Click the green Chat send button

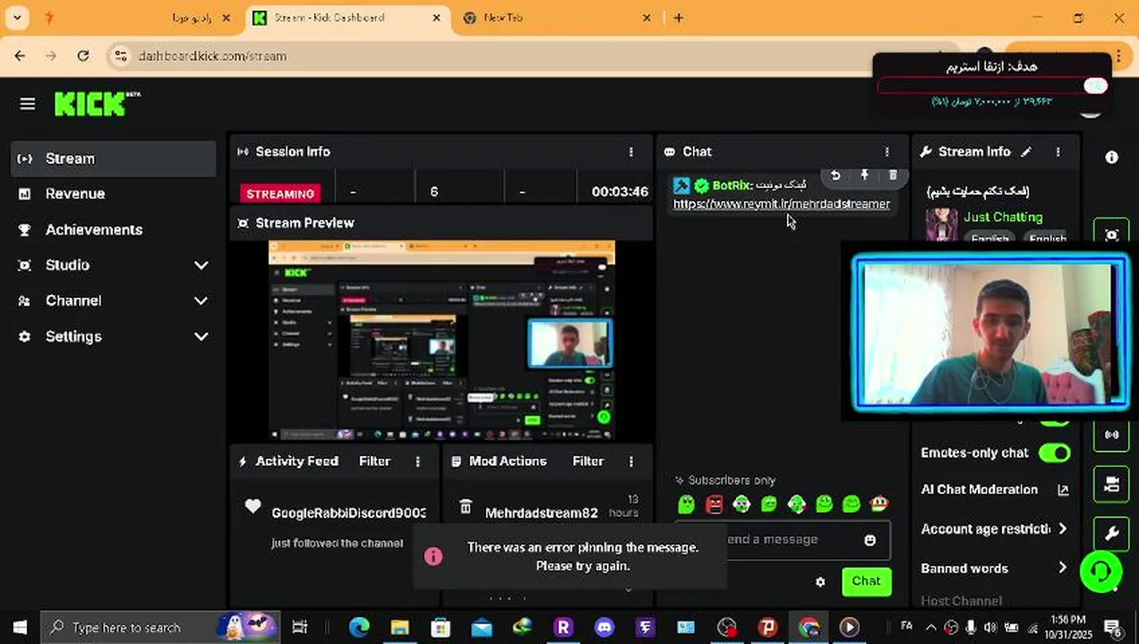[x=866, y=581]
